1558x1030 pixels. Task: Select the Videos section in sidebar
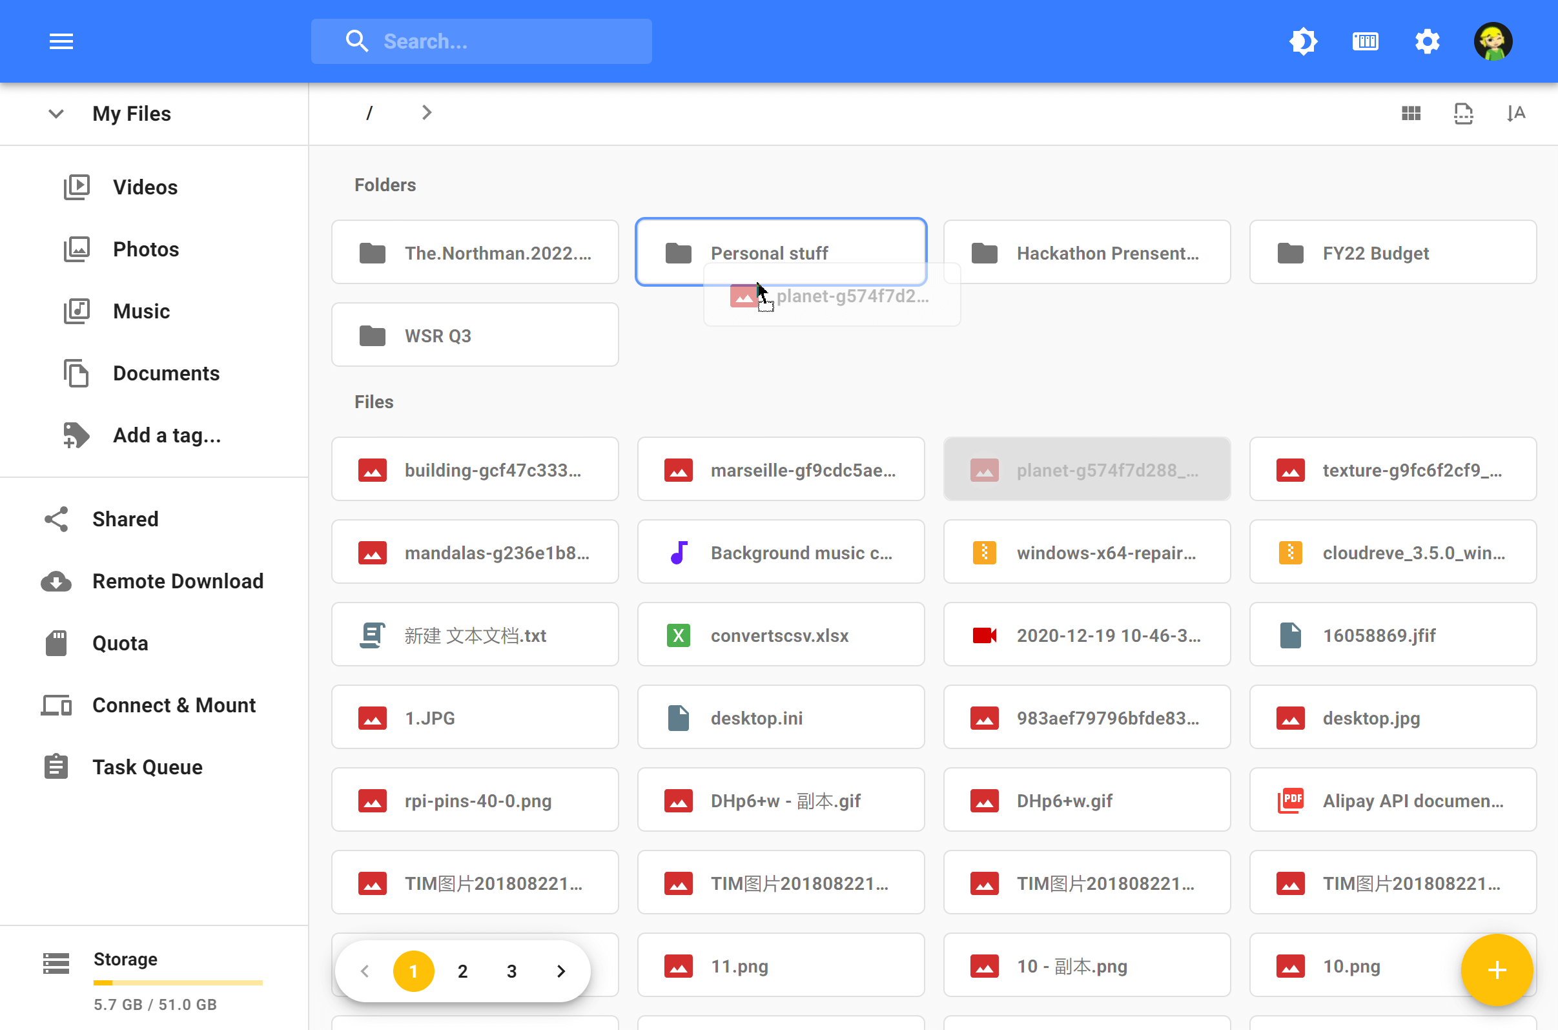tap(145, 186)
